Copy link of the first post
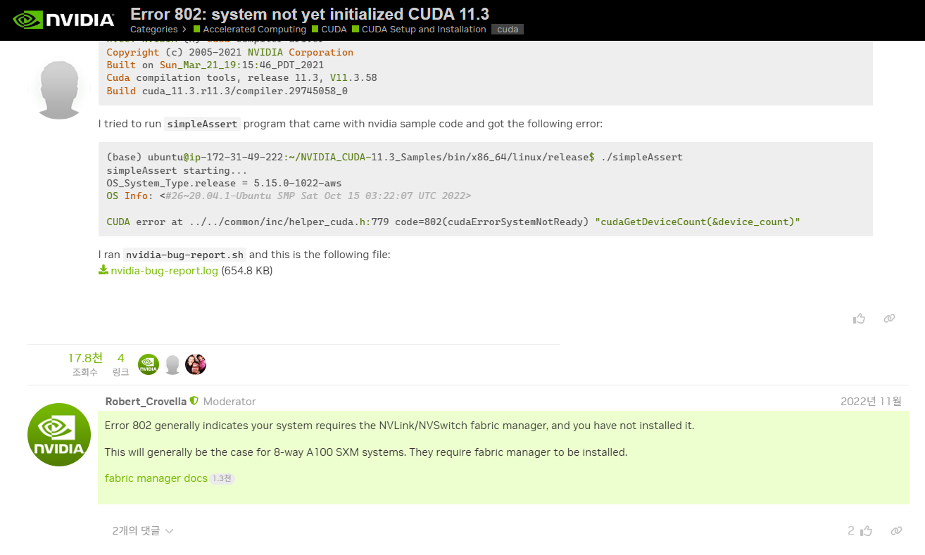This screenshot has width=925, height=555. pos(889,319)
